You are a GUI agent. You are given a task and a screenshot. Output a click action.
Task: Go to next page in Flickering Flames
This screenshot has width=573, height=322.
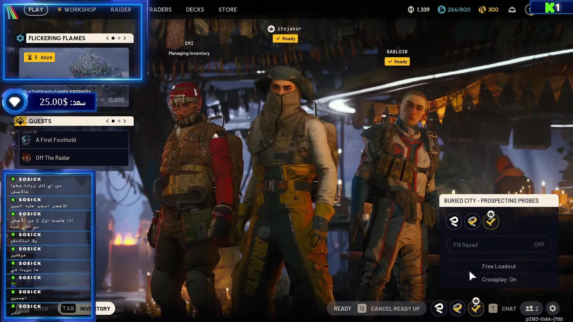pos(125,38)
